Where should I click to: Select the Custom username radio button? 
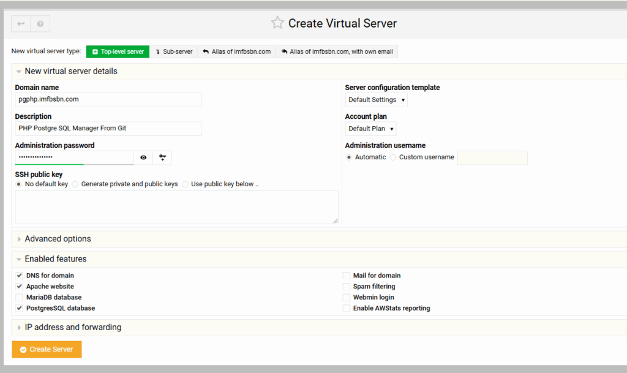(392, 157)
